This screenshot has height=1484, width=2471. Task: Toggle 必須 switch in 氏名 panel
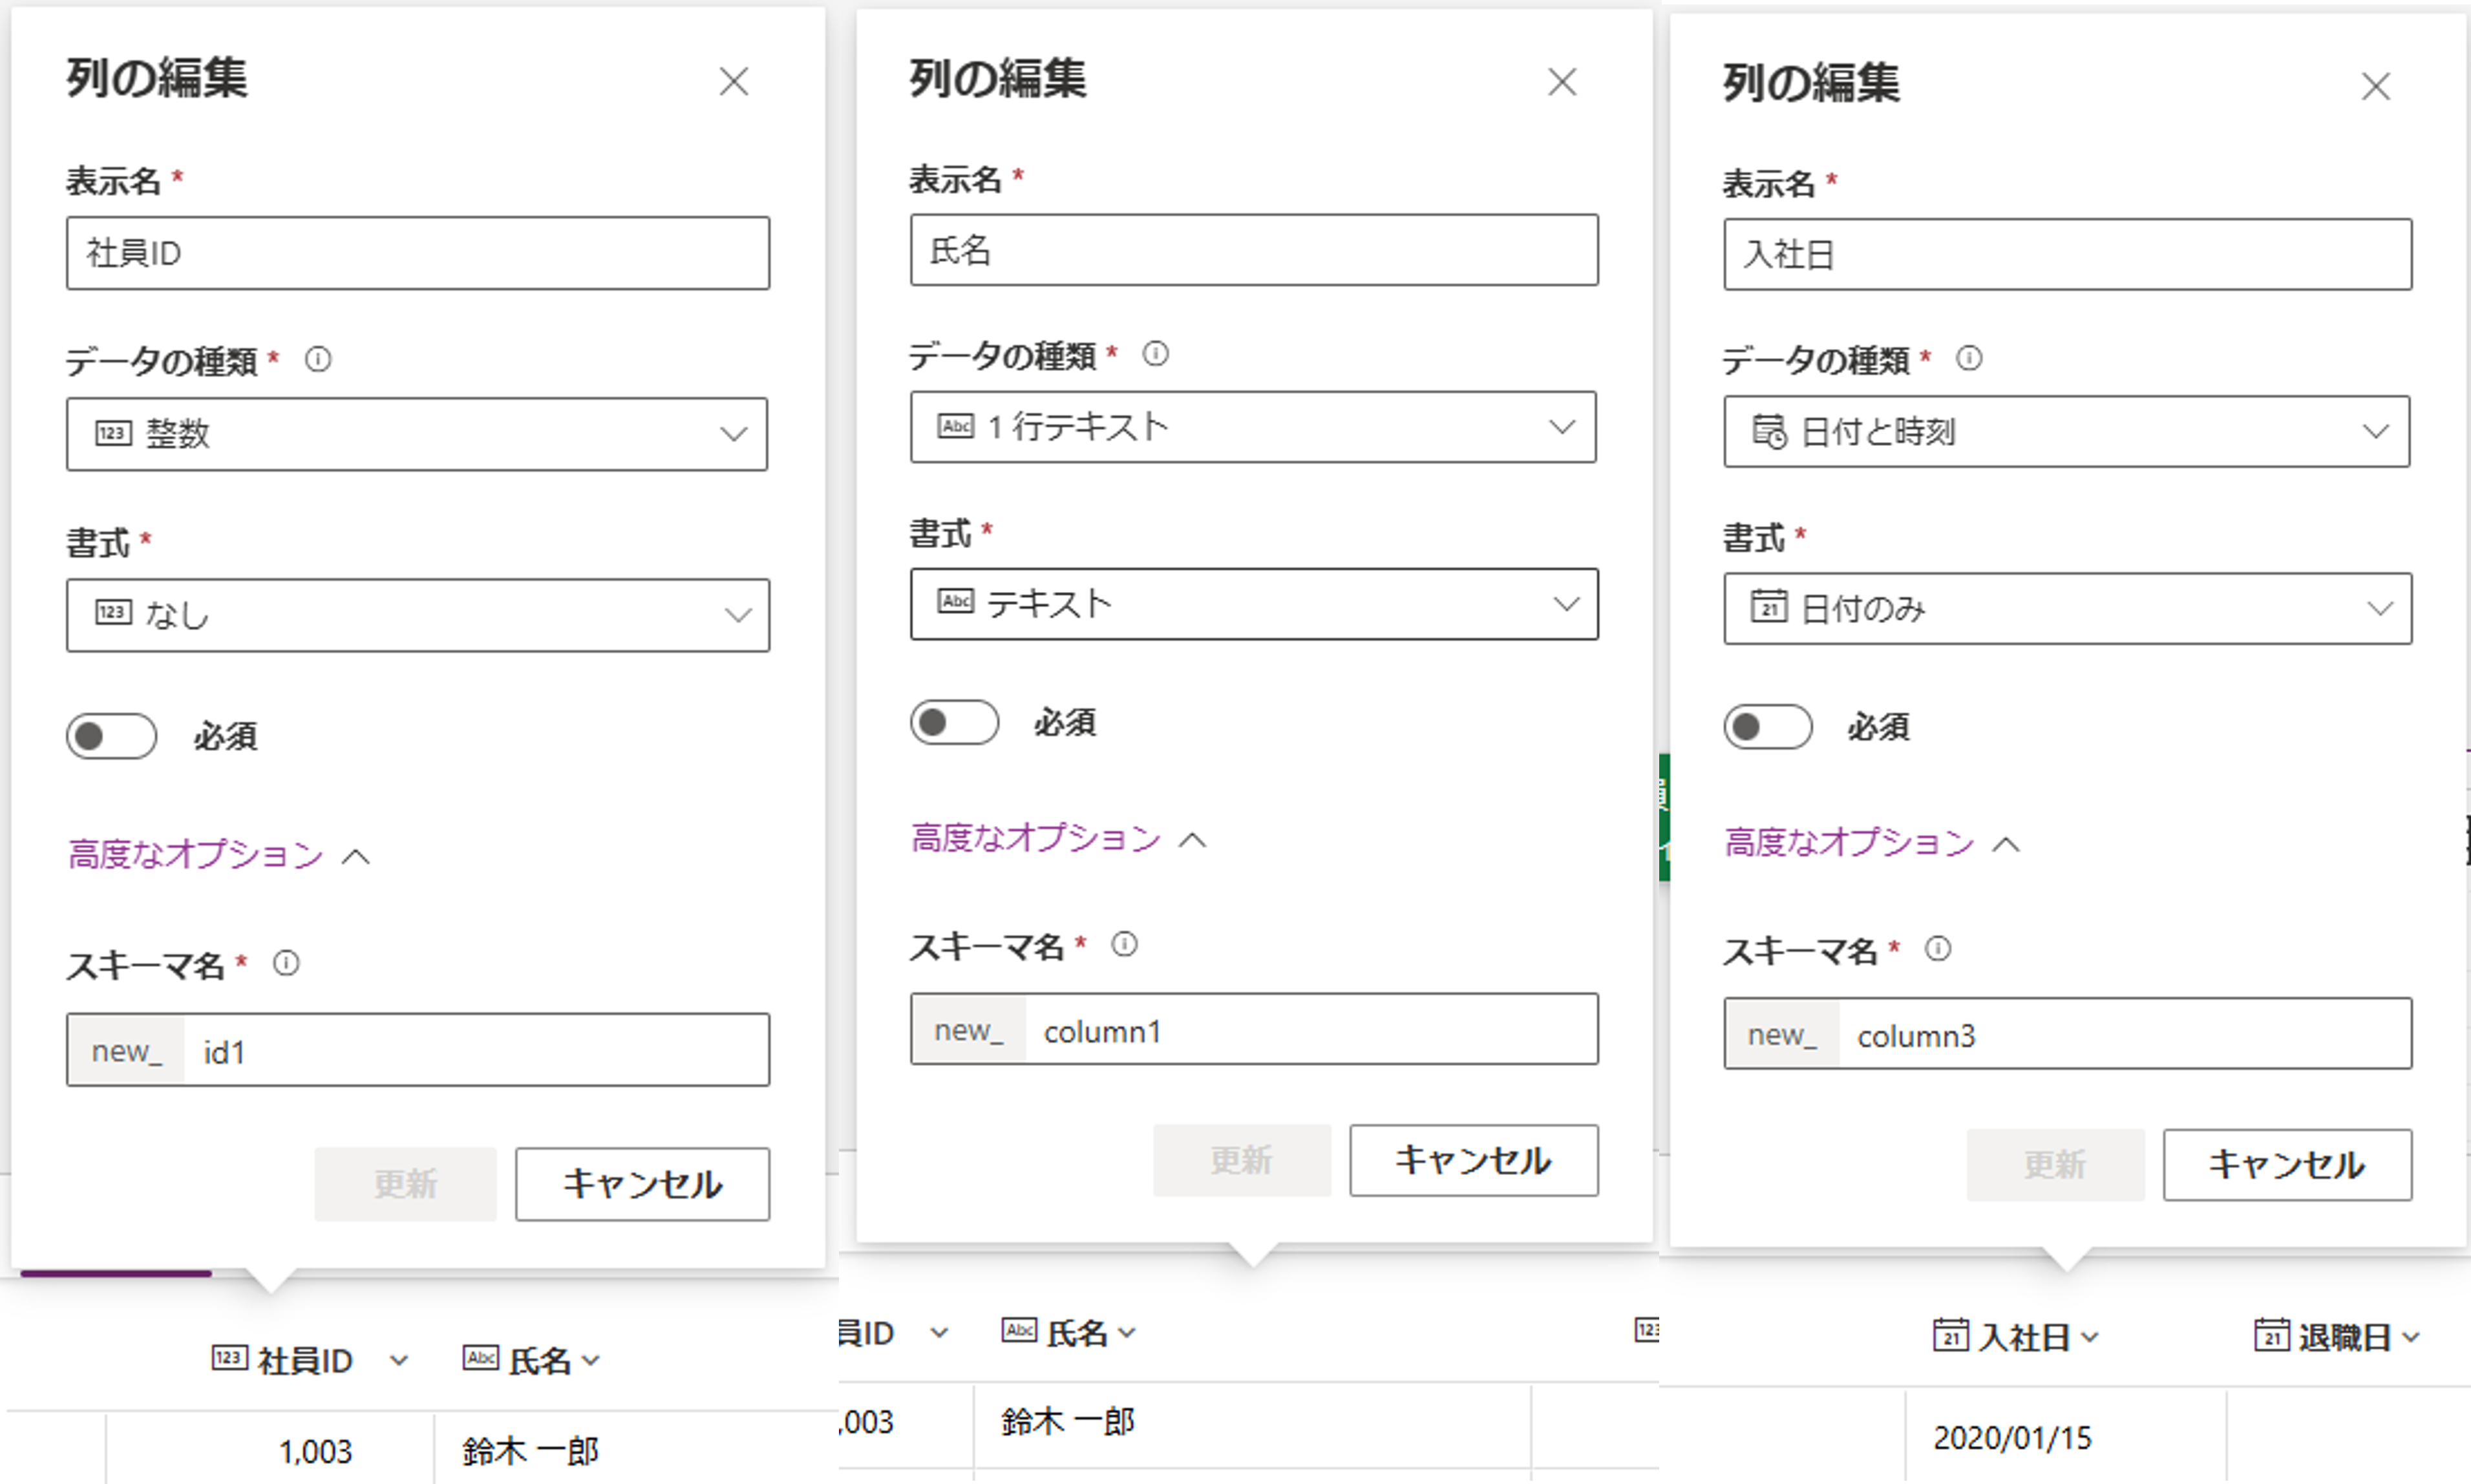click(954, 722)
